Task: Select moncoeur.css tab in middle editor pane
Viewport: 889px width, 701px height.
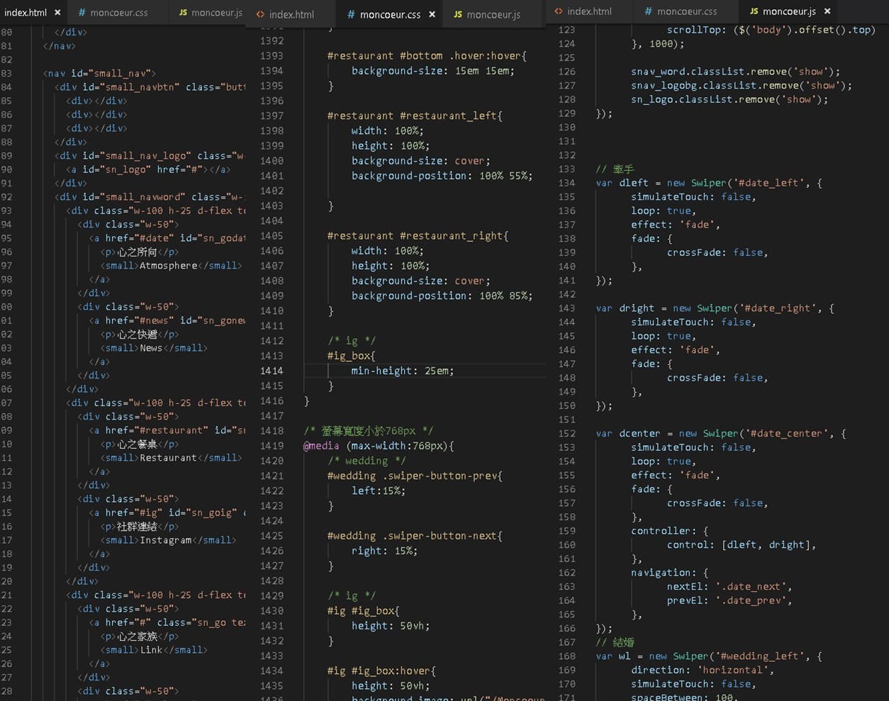Action: tap(390, 14)
